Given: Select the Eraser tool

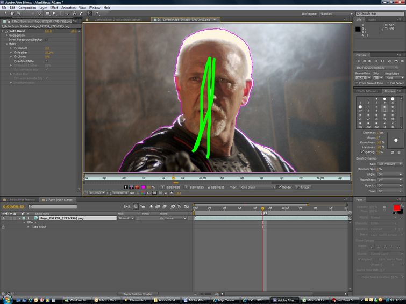Looking at the screenshot, I should [x=81, y=13].
